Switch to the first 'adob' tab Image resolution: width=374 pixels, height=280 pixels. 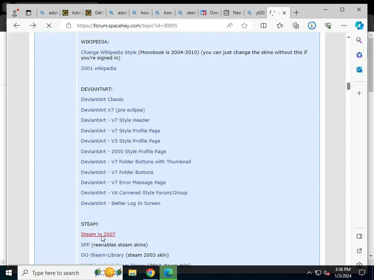point(49,13)
